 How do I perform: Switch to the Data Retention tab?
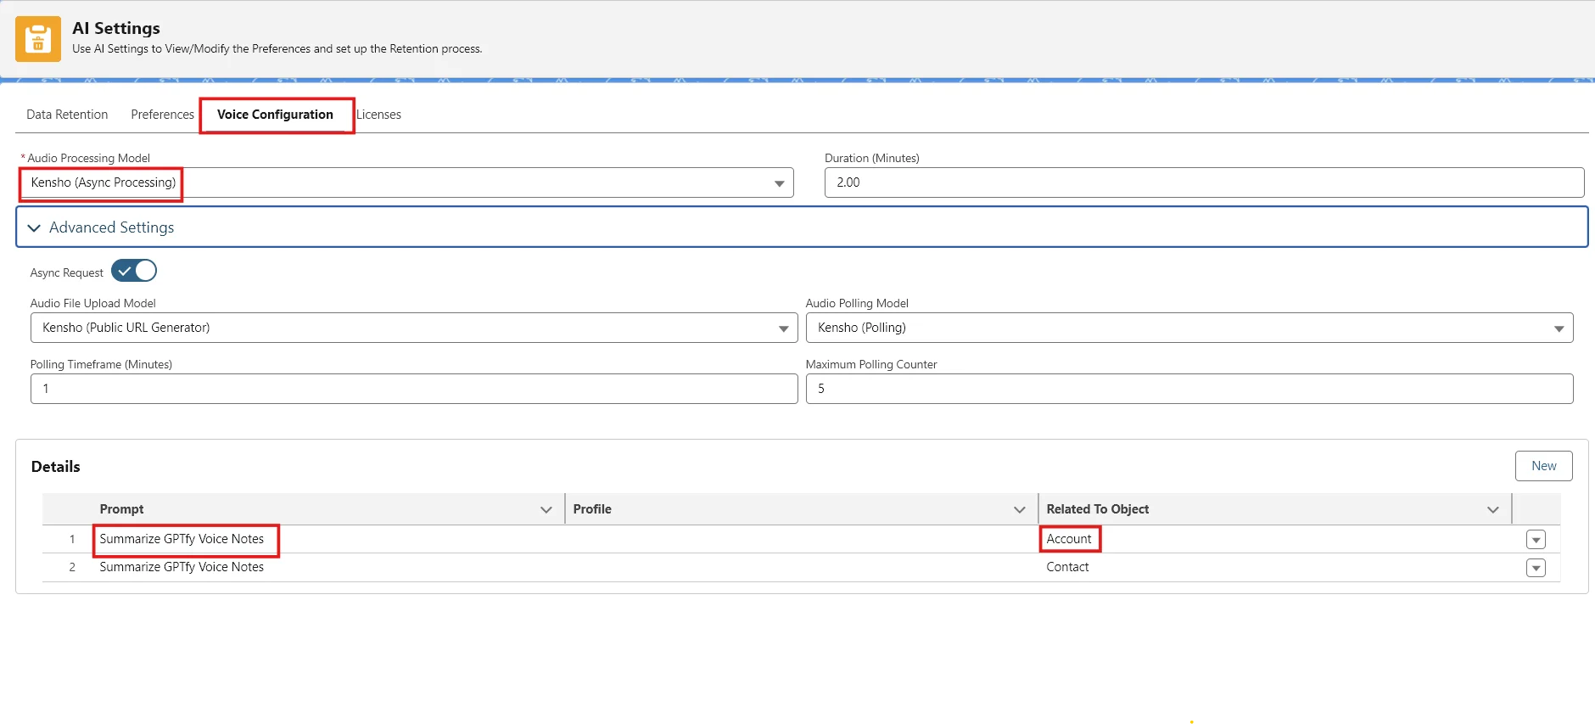click(x=67, y=115)
